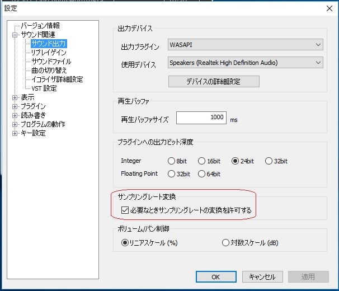The image size is (339, 291).
Task: Close the 設定 dialog window
Action: tap(329, 8)
